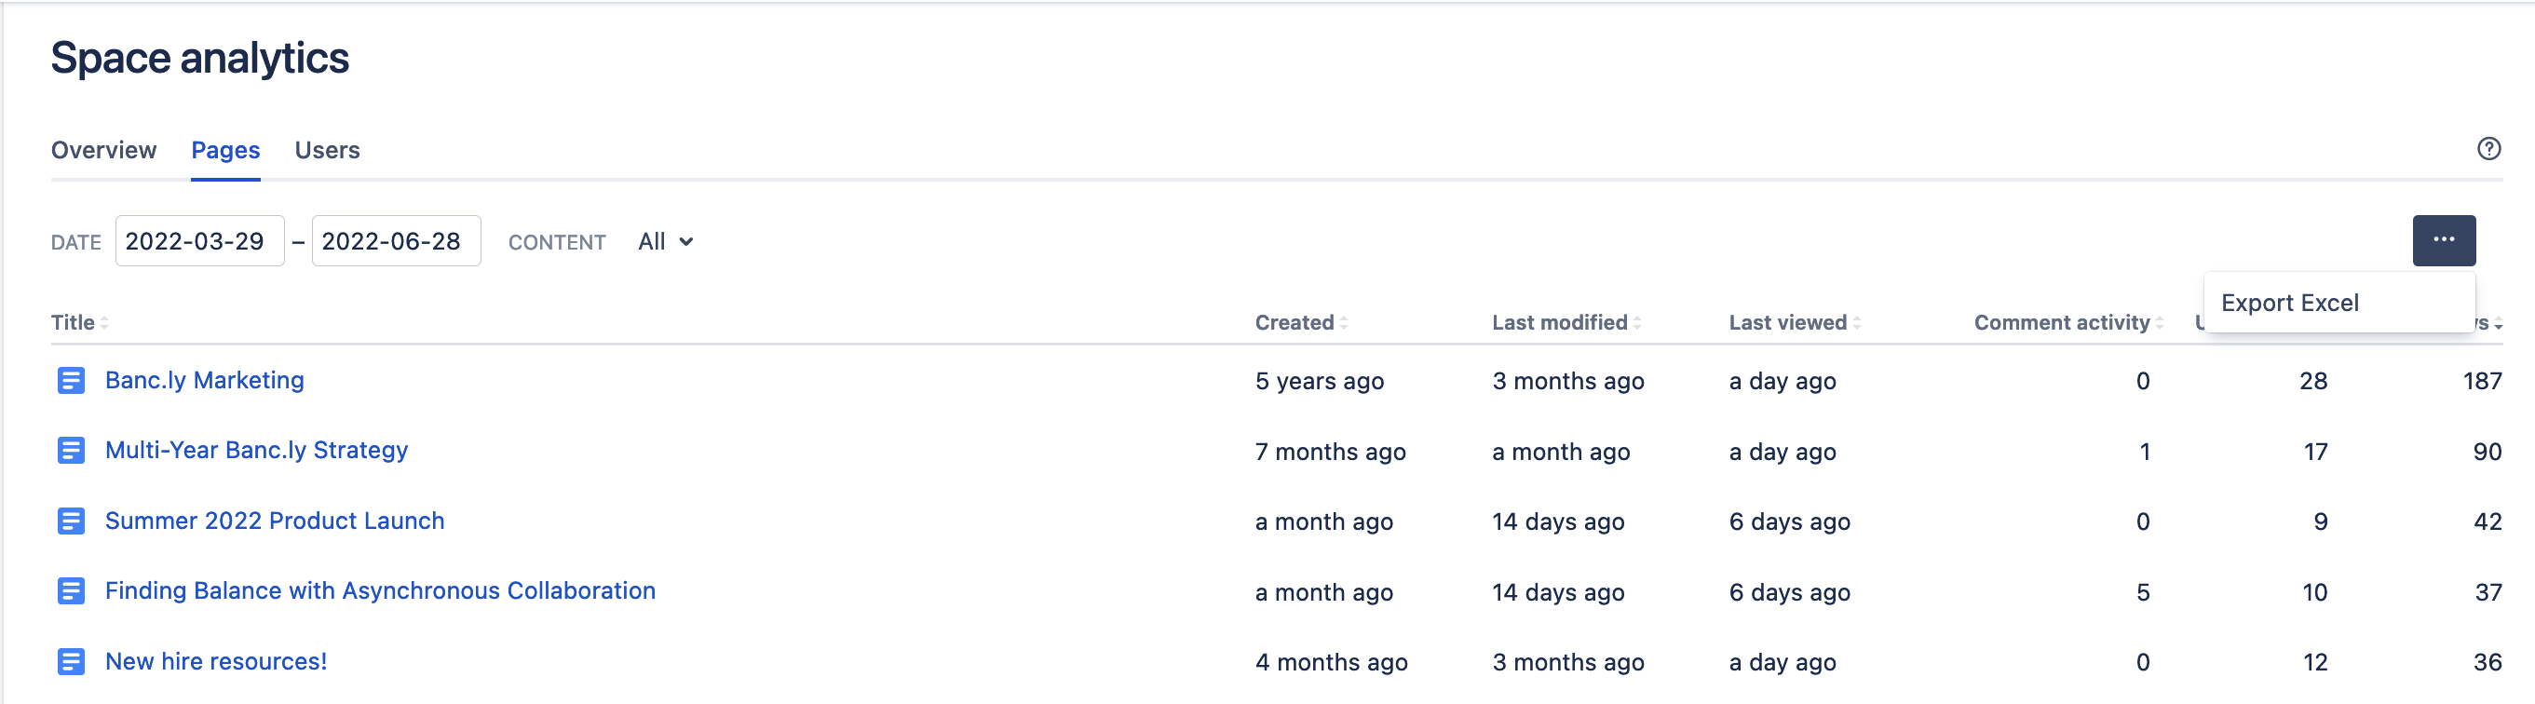Click the page icon beside Summer 2022 Product Launch
Viewport: 2535px width, 704px height.
click(70, 521)
